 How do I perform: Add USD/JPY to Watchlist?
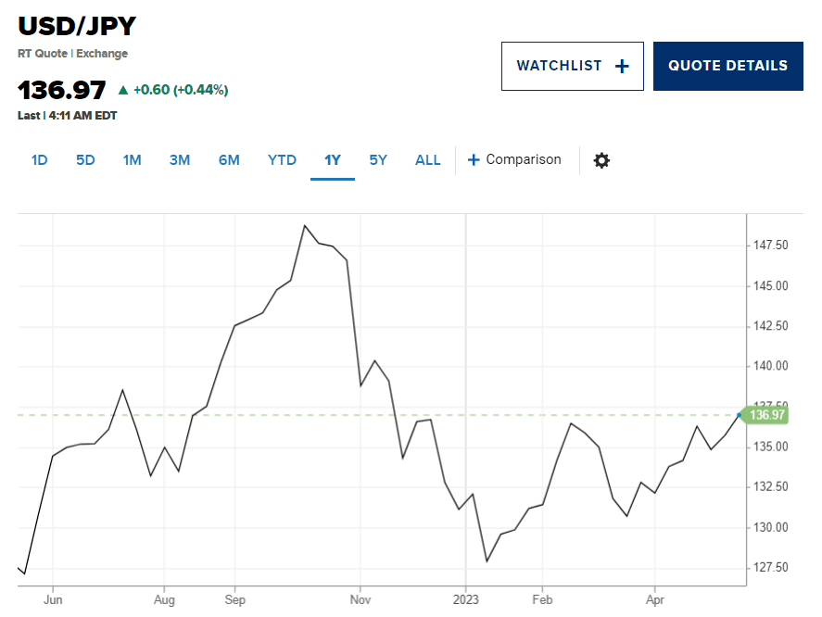click(572, 66)
